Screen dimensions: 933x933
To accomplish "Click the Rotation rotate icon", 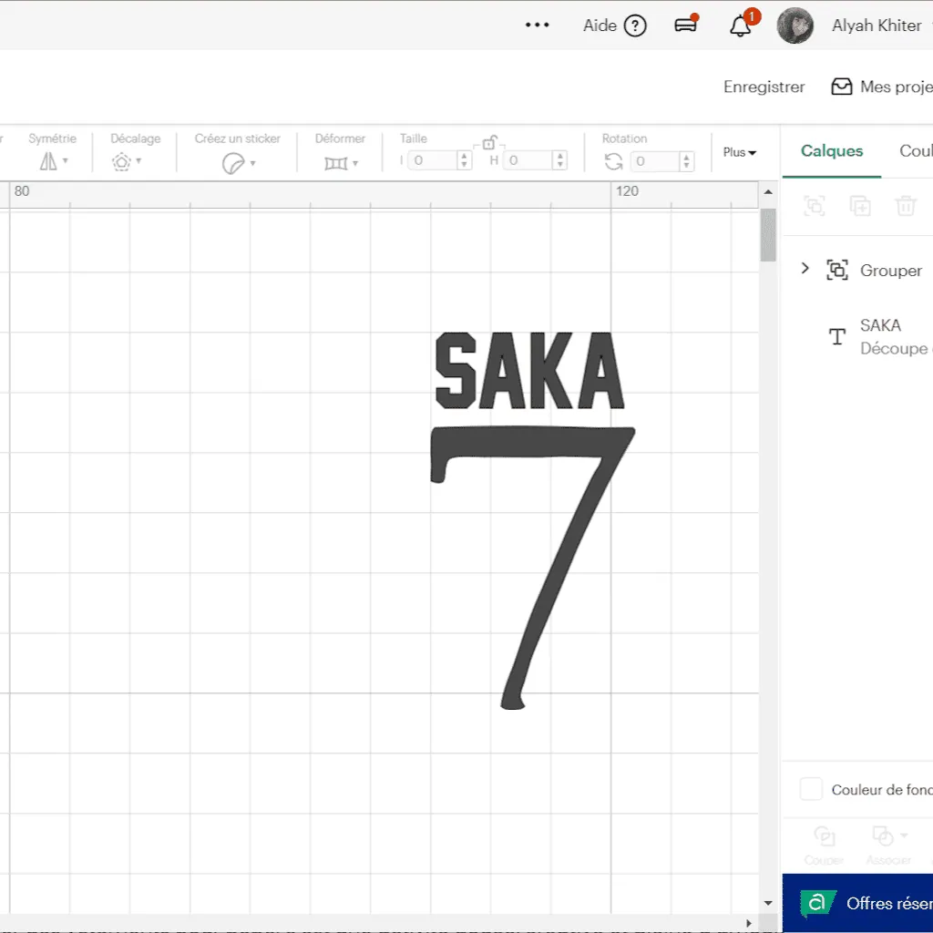I will (x=613, y=161).
